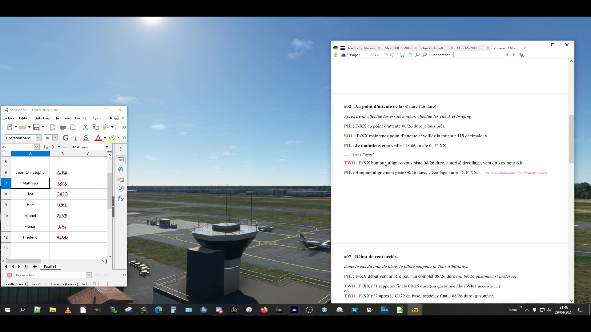The image size is (591, 332).
Task: Click the Export as PDF toolbar icon
Action: (x=53, y=127)
